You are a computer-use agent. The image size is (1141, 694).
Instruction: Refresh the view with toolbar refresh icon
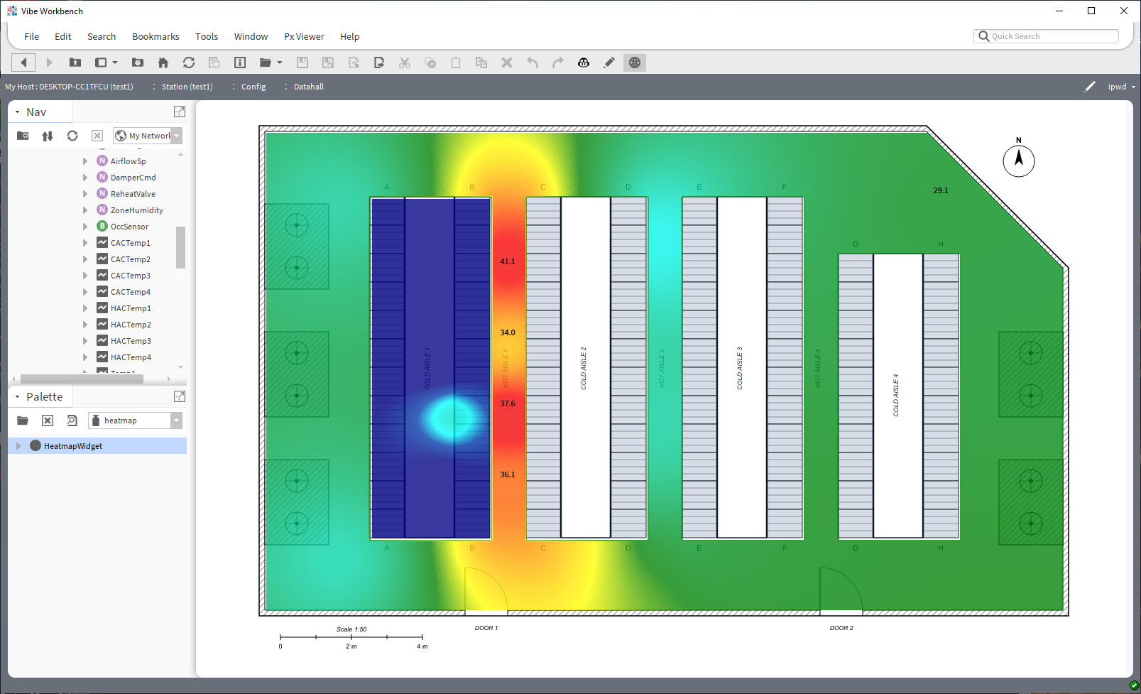coord(189,63)
